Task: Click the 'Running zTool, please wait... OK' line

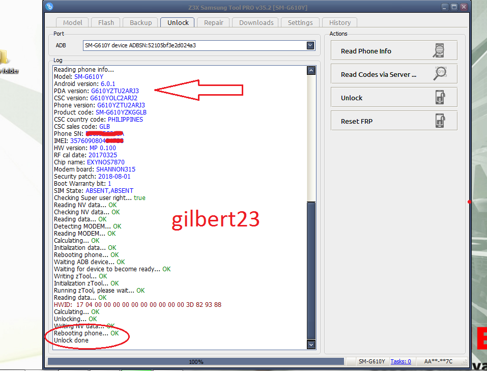Action: (x=99, y=291)
